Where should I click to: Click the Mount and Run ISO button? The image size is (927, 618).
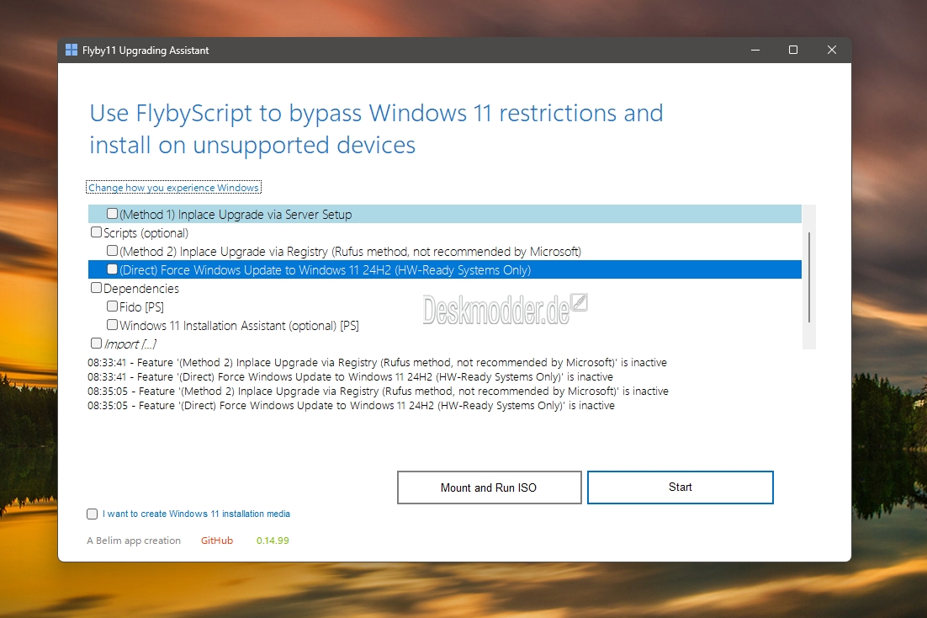(x=489, y=487)
